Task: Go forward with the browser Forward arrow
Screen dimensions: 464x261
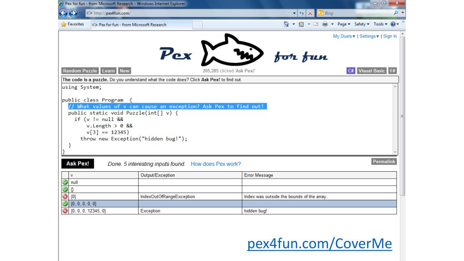Action: (x=73, y=13)
